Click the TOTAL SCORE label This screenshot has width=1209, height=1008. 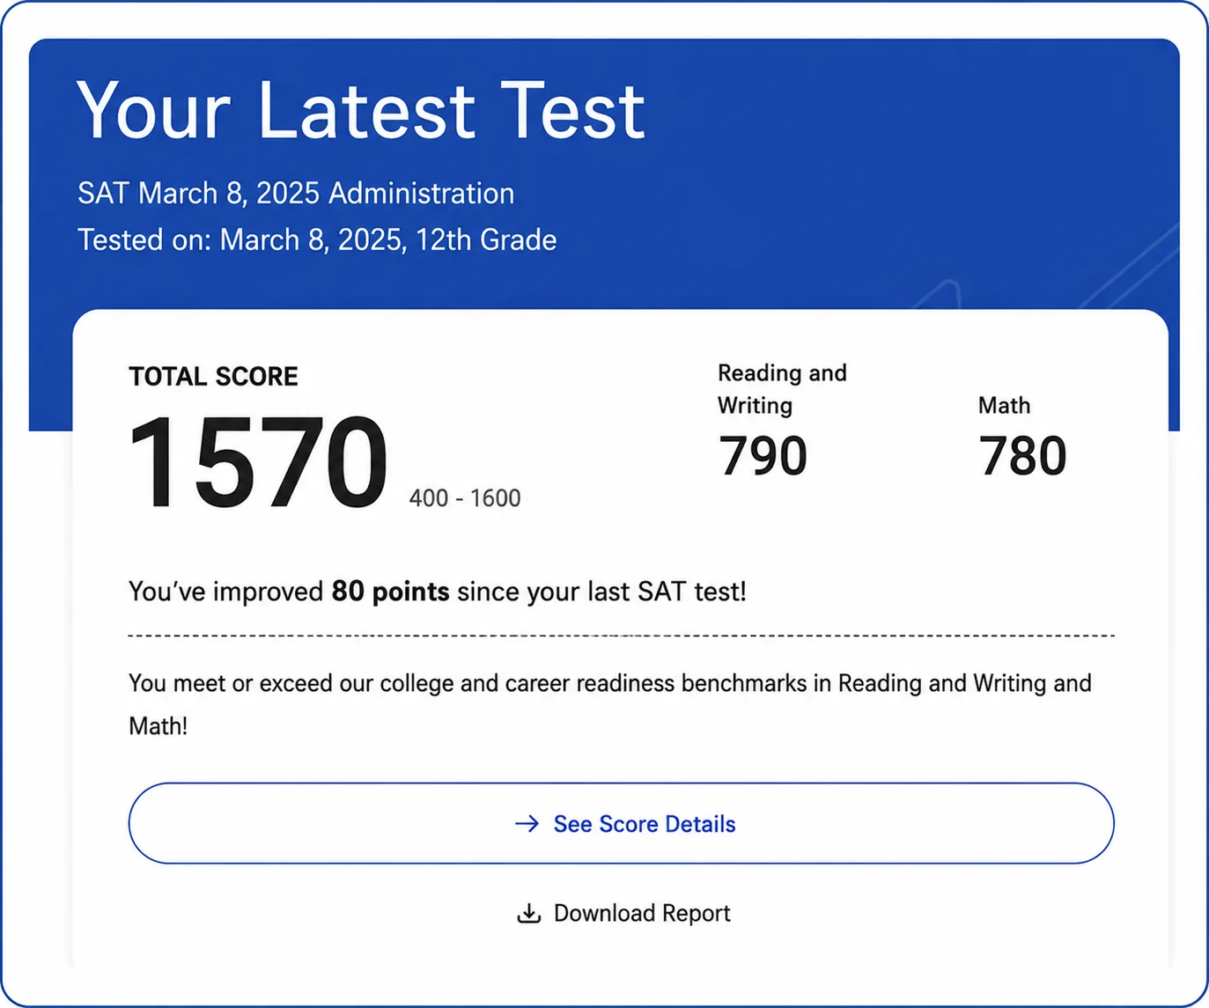coord(213,377)
